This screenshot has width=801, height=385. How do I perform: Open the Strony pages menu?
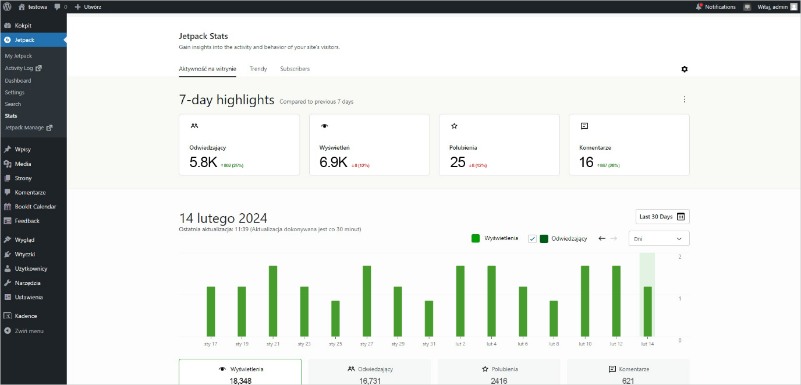click(x=33, y=178)
